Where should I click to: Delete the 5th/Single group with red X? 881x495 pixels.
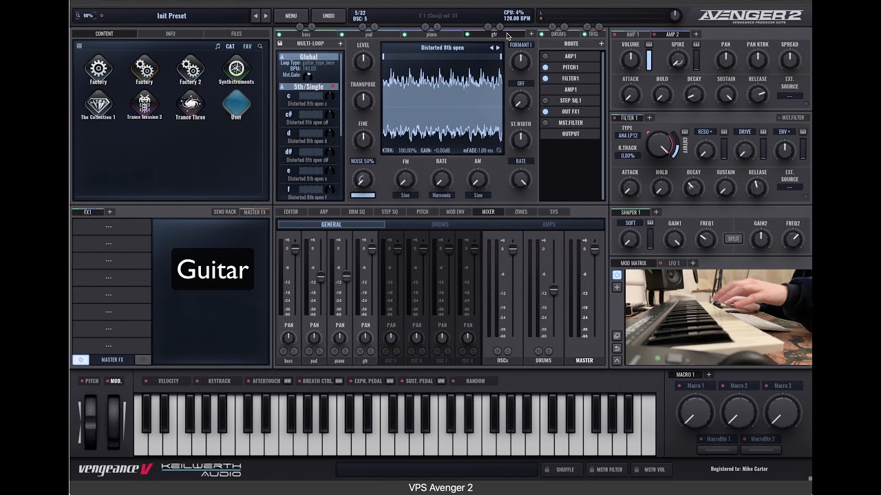(x=333, y=87)
